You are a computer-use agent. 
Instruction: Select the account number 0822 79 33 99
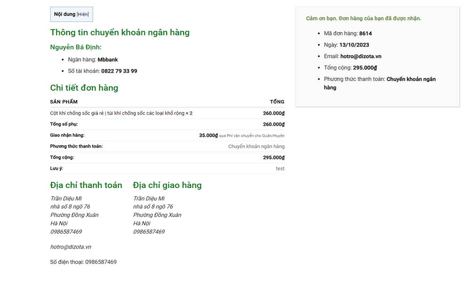(x=119, y=71)
